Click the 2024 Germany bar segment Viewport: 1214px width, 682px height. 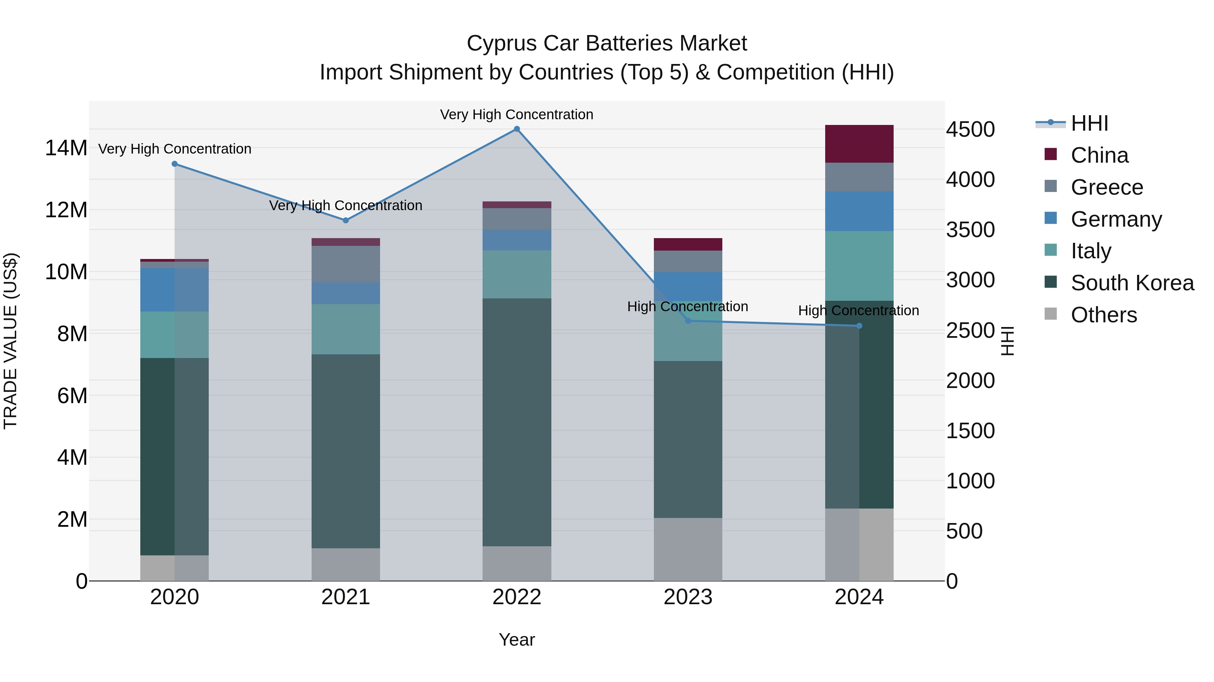pyautogui.click(x=859, y=211)
